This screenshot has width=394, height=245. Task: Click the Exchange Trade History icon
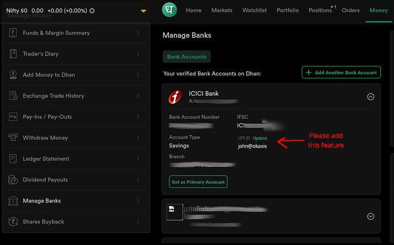tap(13, 96)
